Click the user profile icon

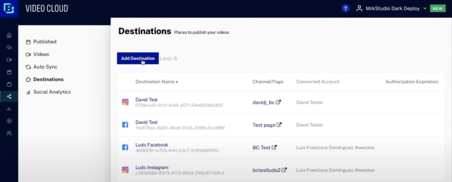(x=359, y=8)
